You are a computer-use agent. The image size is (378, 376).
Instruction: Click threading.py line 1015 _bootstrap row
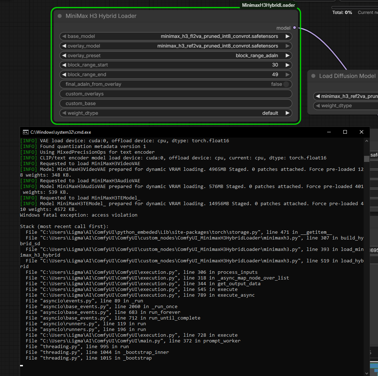89,358
